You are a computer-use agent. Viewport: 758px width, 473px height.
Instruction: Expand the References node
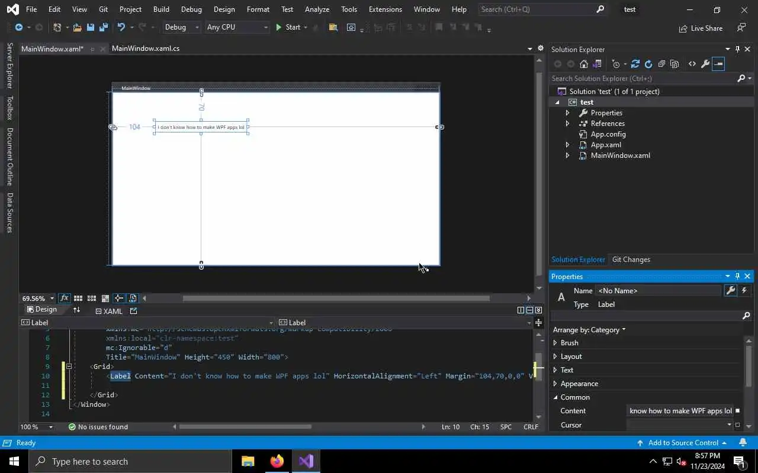(x=567, y=124)
